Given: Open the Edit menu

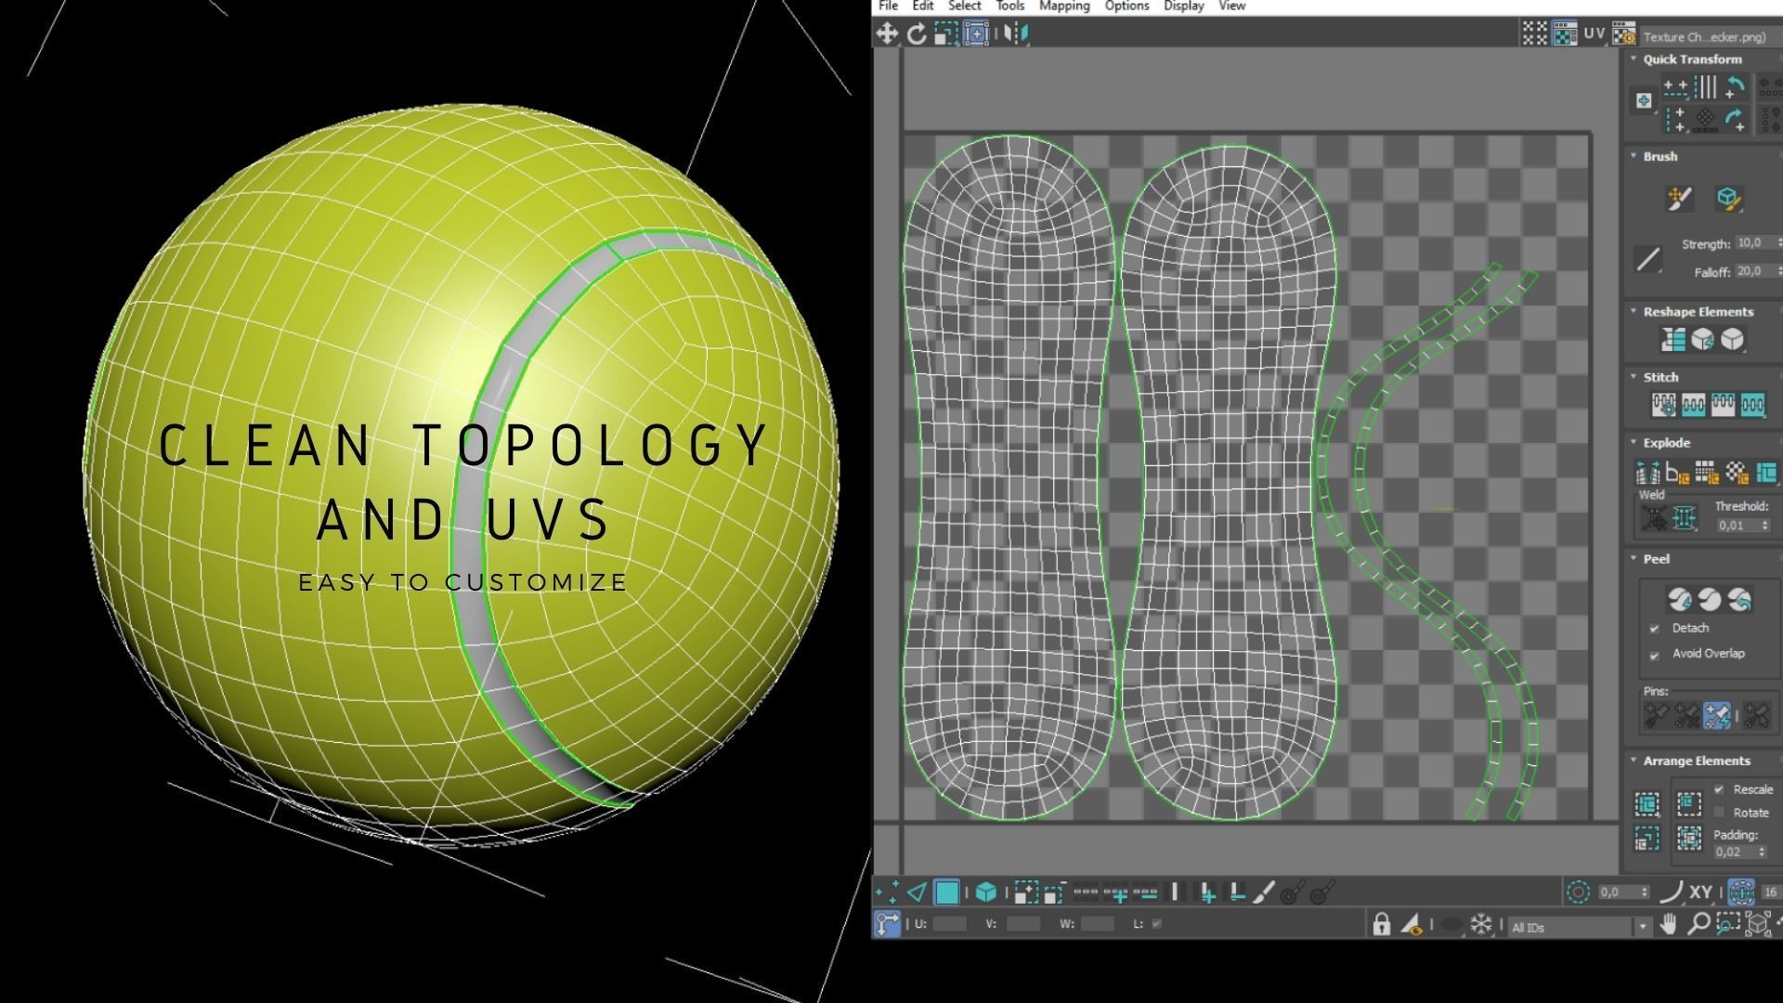Looking at the screenshot, I should click(x=923, y=6).
